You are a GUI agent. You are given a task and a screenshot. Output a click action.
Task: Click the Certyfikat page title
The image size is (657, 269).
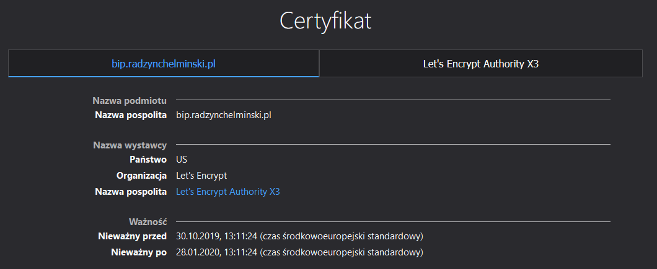325,21
